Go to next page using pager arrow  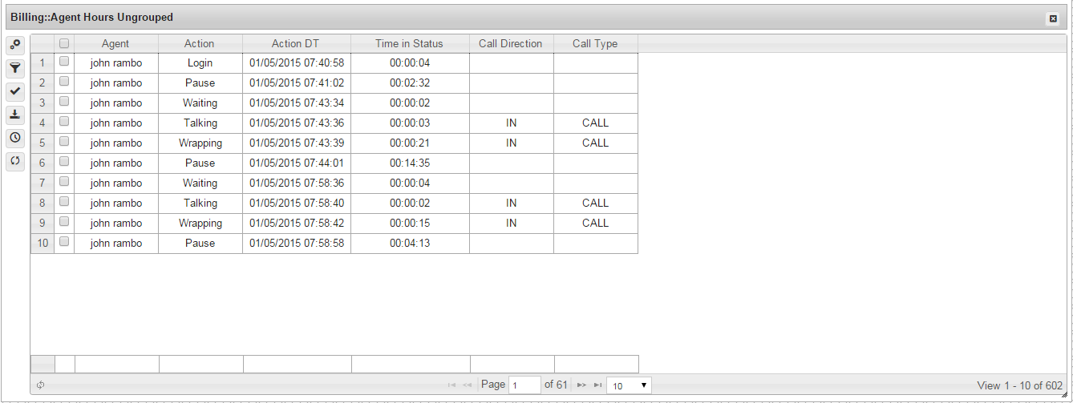pyautogui.click(x=582, y=385)
